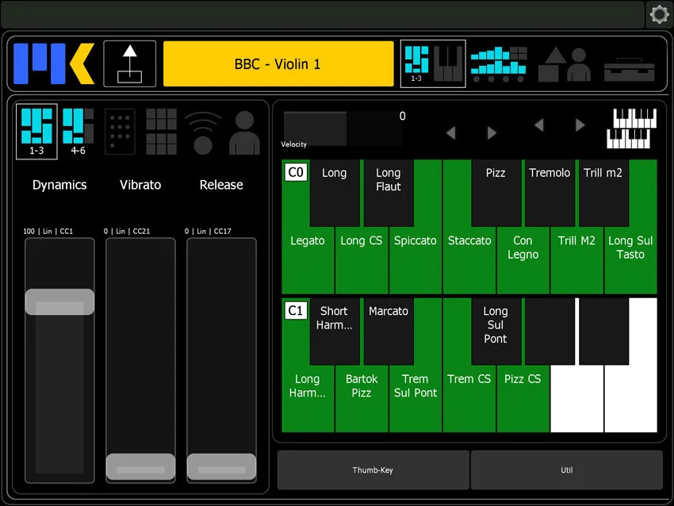Open the dotted remote-control panel icon

click(120, 131)
